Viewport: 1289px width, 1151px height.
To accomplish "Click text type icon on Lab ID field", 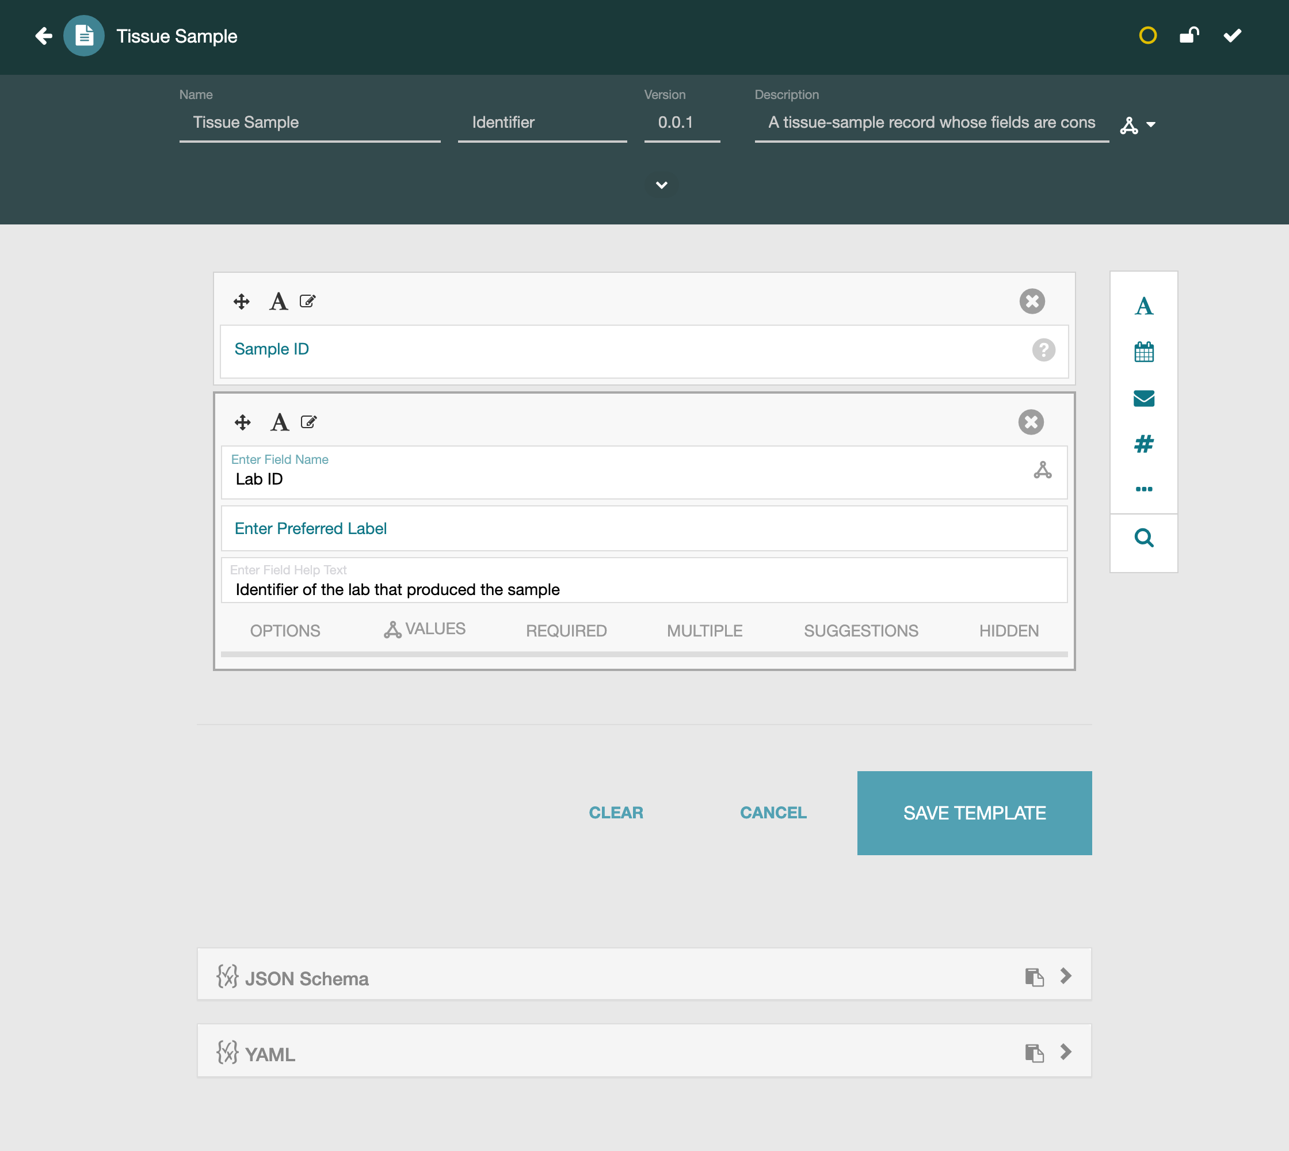I will pos(280,422).
